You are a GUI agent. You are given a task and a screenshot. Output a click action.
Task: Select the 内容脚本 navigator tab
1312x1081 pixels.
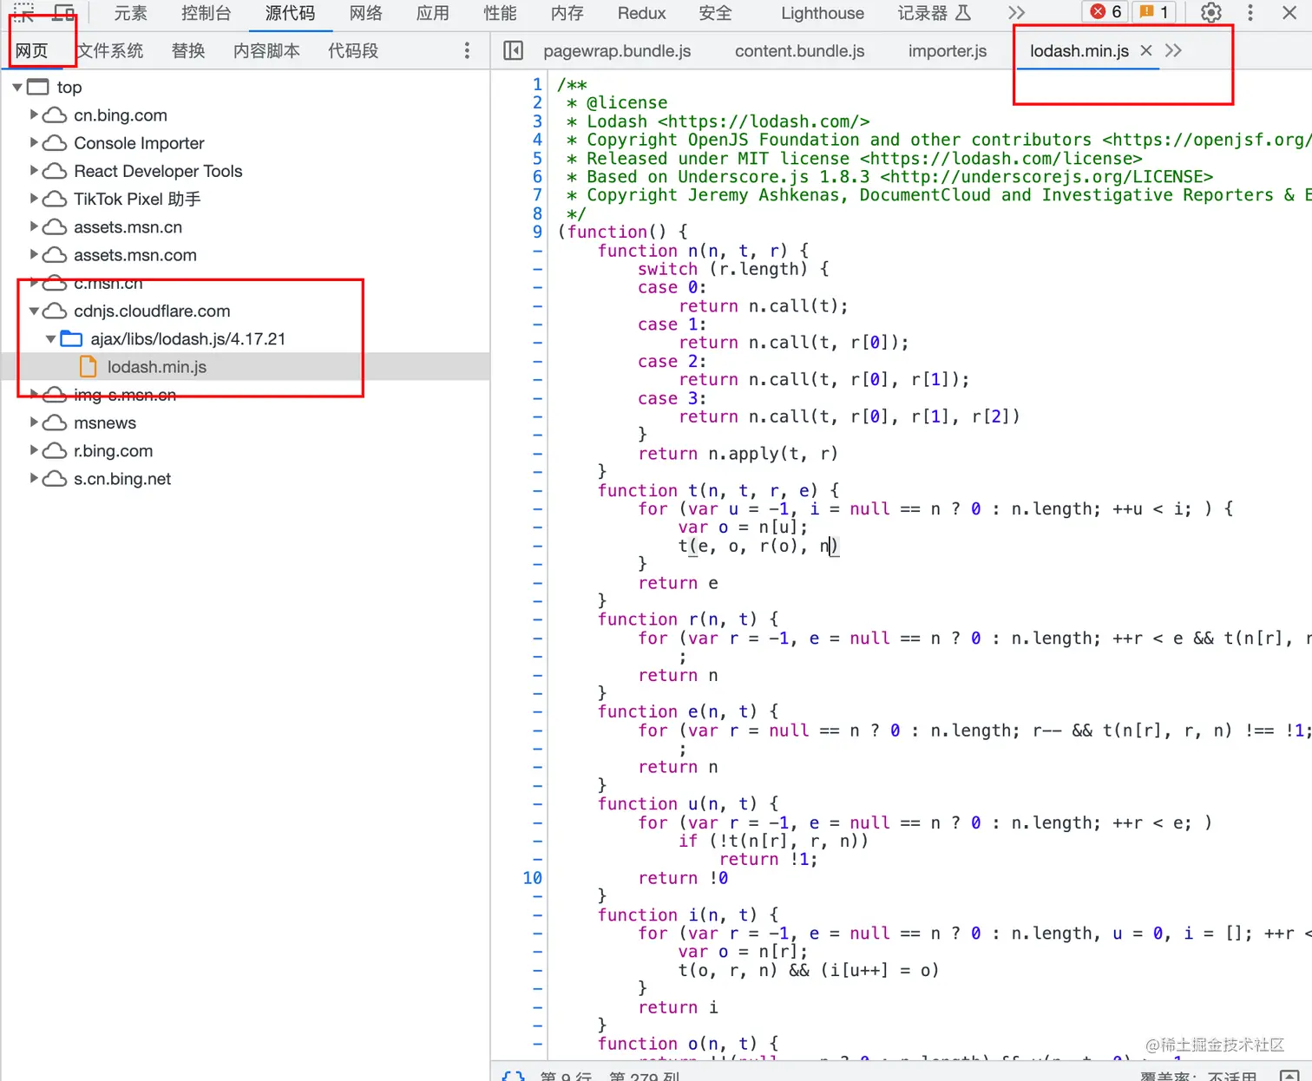pos(266,50)
